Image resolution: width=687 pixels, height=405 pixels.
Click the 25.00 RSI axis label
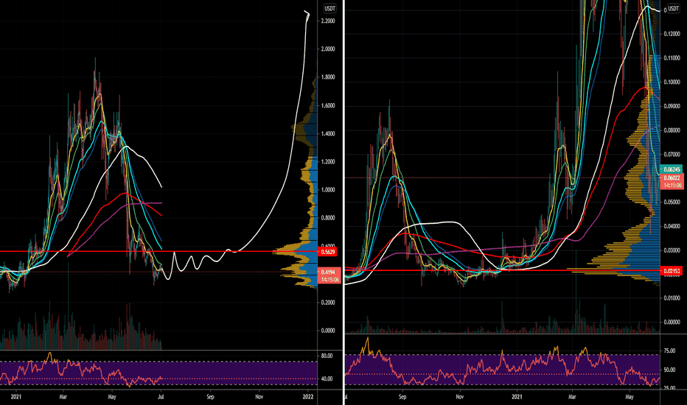(x=670, y=388)
